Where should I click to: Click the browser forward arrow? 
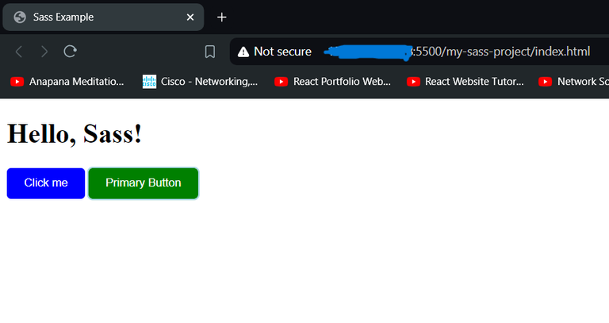tap(44, 52)
